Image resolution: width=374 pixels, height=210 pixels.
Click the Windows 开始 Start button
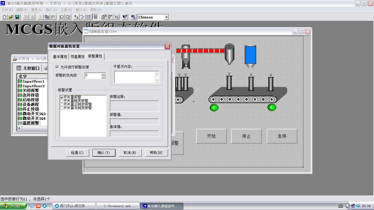(x=13, y=206)
